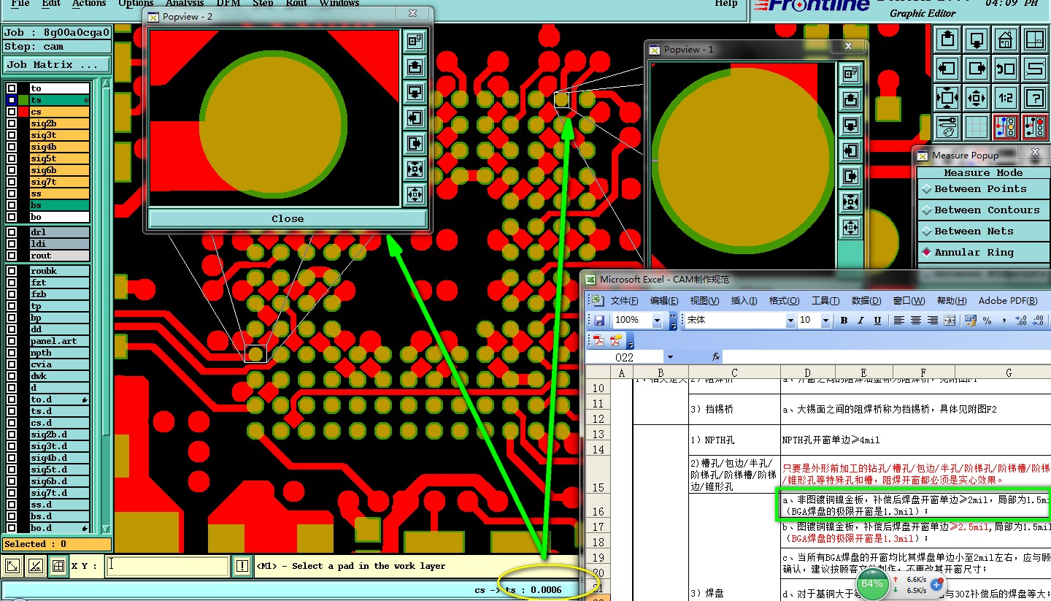Click the previous view undo-zoom icon
1051x601 pixels.
pos(1006,68)
